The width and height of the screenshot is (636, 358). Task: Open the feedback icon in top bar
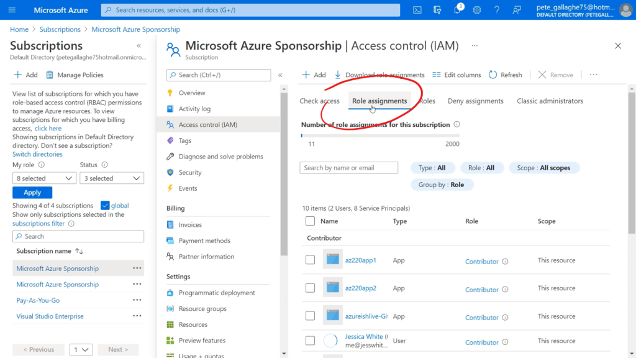coord(517,10)
